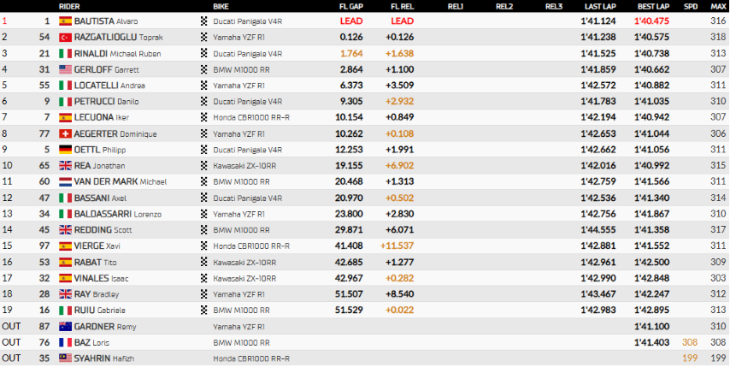The width and height of the screenshot is (730, 367).
Task: Click the Swiss flag beside AEGERTER
Action: (x=65, y=134)
